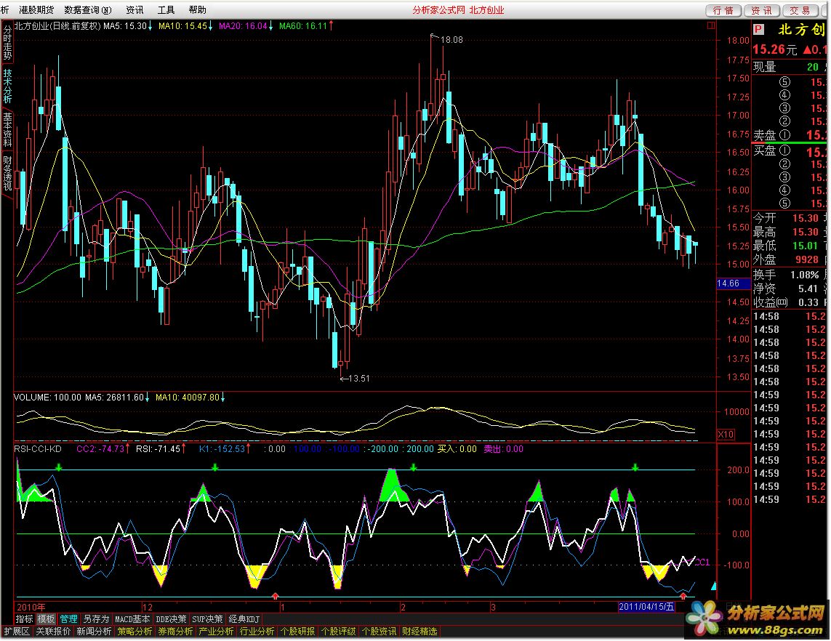Open the 工具 menu
This screenshot has width=831, height=641.
click(x=166, y=10)
